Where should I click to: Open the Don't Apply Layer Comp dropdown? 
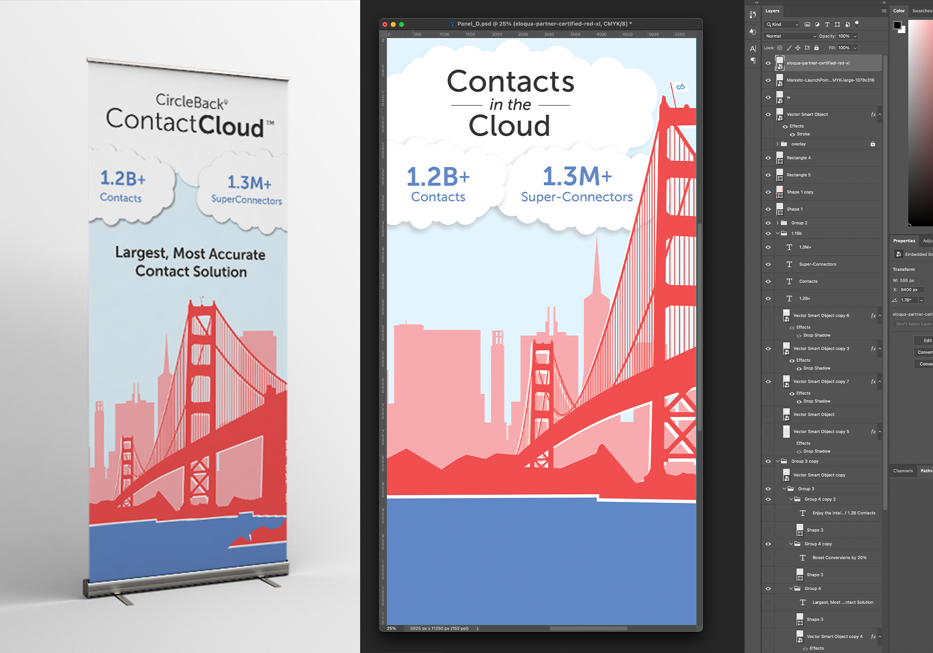[913, 324]
